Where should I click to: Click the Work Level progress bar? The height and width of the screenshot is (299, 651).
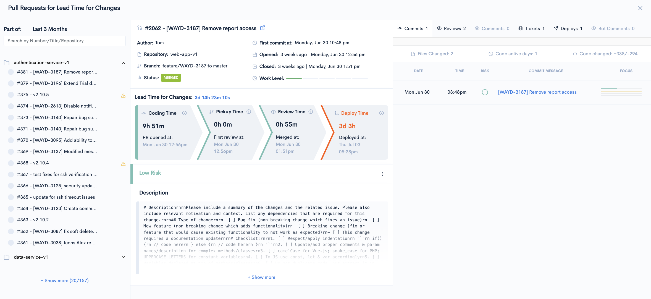point(327,78)
